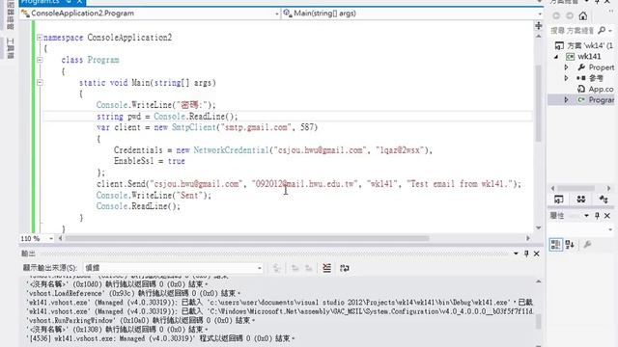Click the Property Pages wrench icon
Image resolution: width=618 pixels, height=347 pixels.
[587, 245]
